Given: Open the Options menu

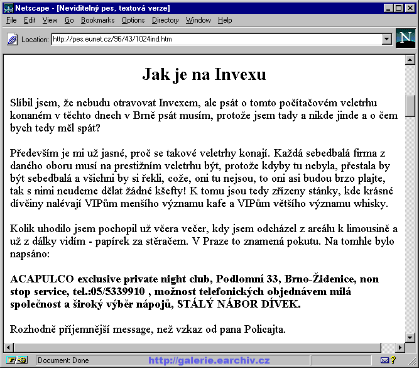Looking at the screenshot, I should click(x=133, y=20).
